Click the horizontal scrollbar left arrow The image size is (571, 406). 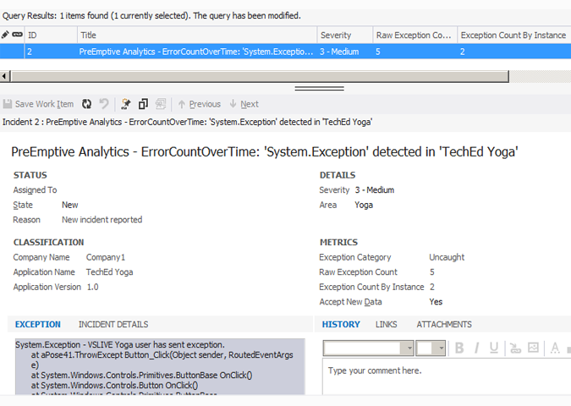click(4, 76)
